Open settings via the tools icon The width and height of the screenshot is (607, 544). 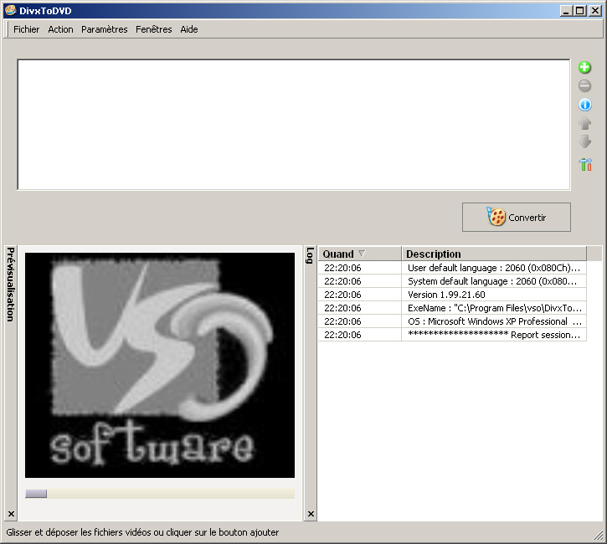585,164
